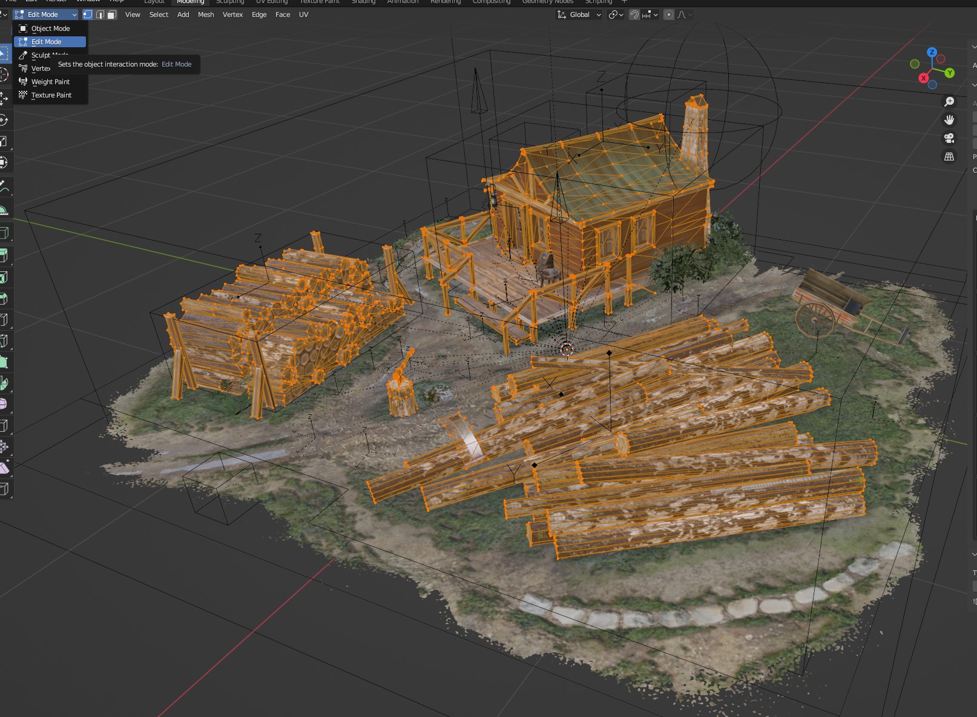Align view to green Y axis gizmo

click(x=950, y=73)
